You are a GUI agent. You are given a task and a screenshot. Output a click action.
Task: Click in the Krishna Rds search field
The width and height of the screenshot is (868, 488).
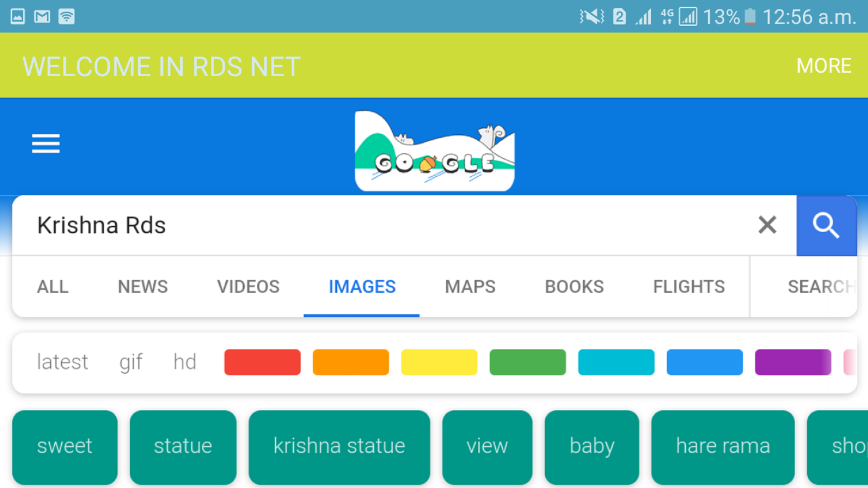(x=362, y=225)
